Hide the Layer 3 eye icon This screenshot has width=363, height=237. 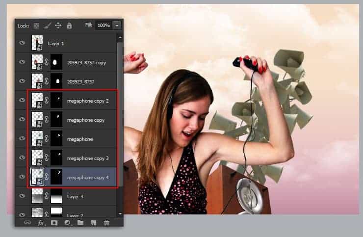coord(22,196)
